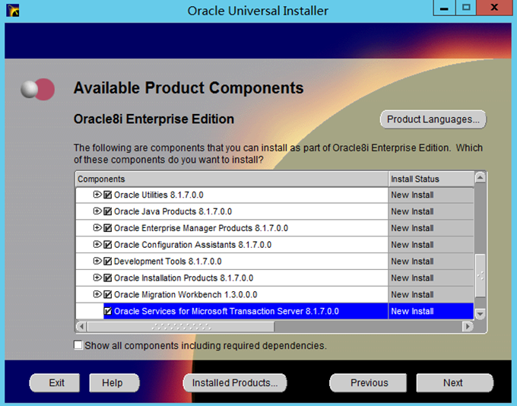
Task: Click the Install Status column header
Action: pyautogui.click(x=431, y=179)
